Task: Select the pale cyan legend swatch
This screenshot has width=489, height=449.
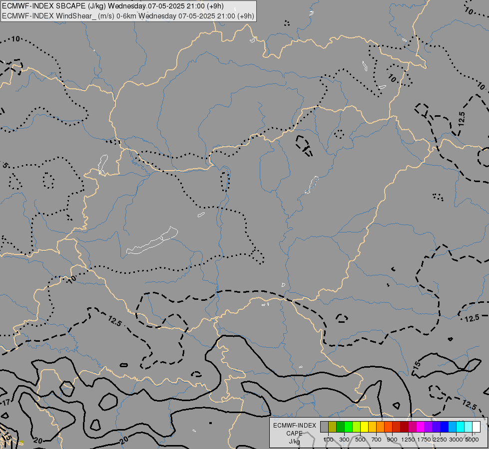Action: (x=469, y=427)
